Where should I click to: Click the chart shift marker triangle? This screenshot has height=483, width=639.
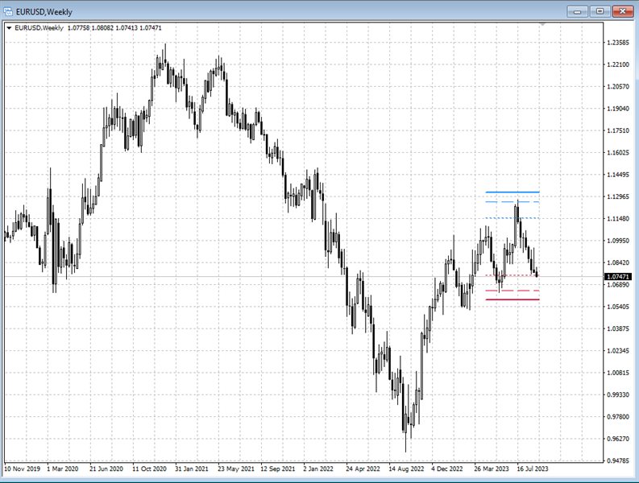[542, 24]
